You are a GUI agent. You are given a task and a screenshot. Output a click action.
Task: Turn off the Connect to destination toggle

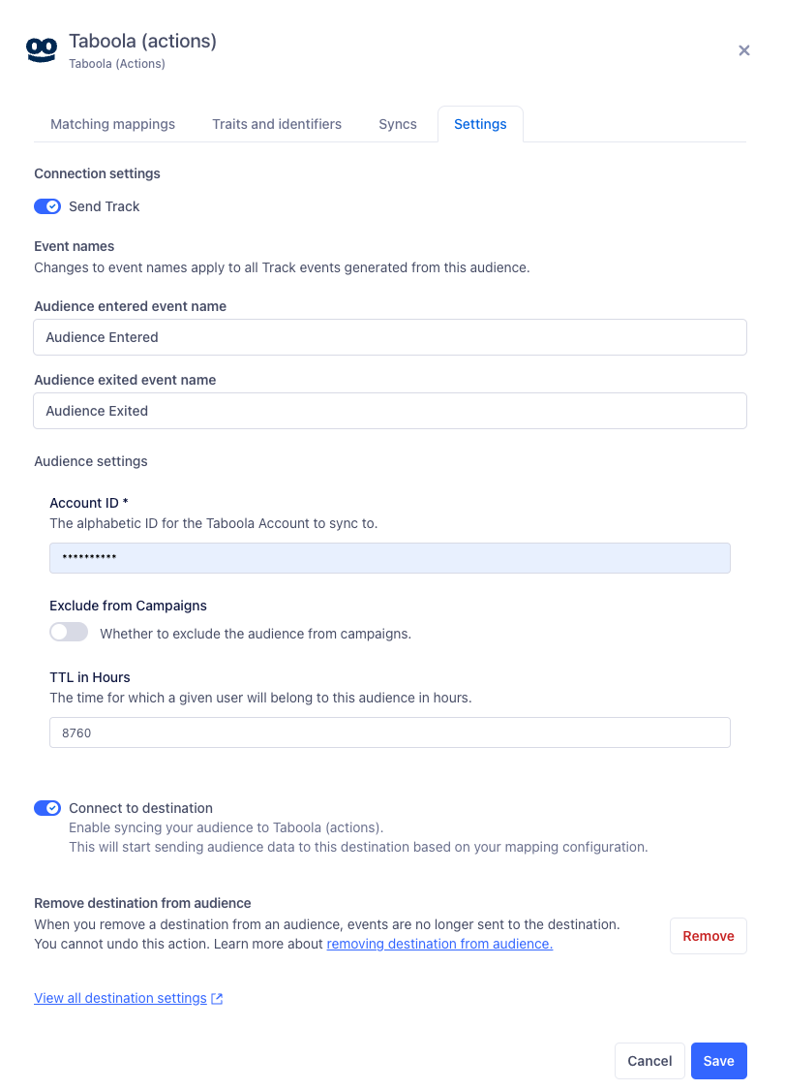(x=47, y=808)
